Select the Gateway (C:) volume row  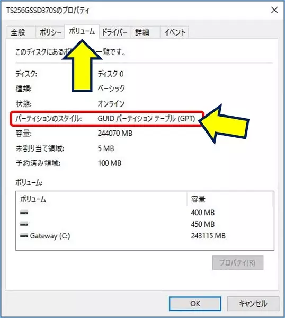coord(145,236)
